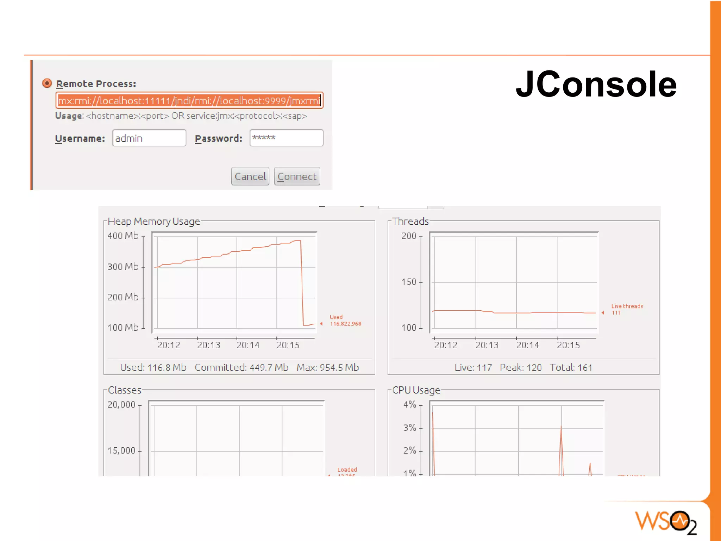Viewport: 721px width, 541px height.
Task: Click the Cancel button
Action: [250, 176]
